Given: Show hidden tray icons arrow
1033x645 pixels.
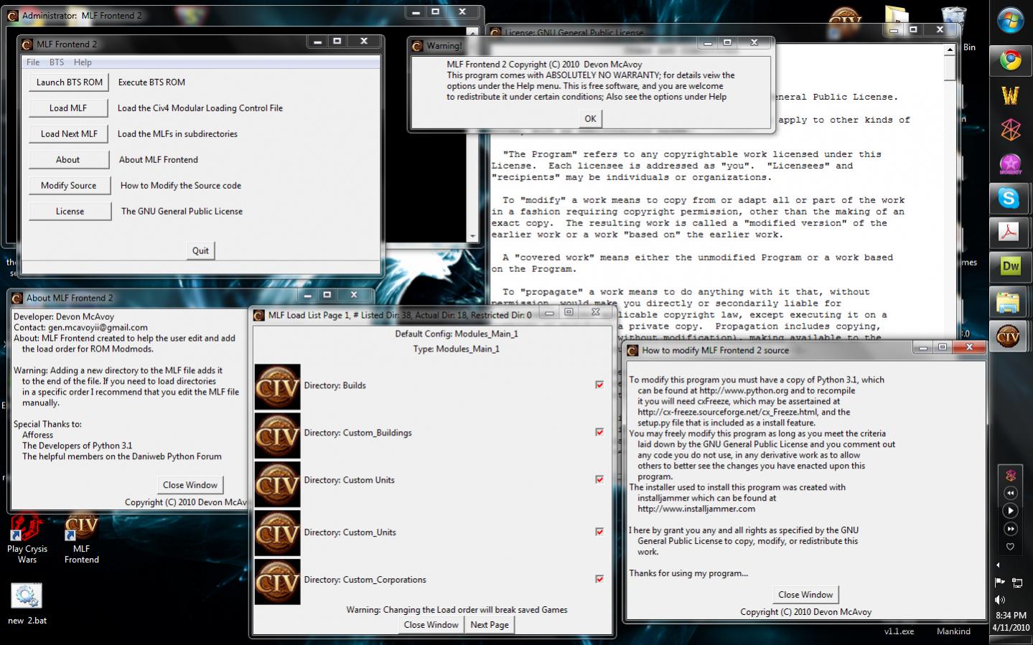Looking at the screenshot, I should coord(998,565).
